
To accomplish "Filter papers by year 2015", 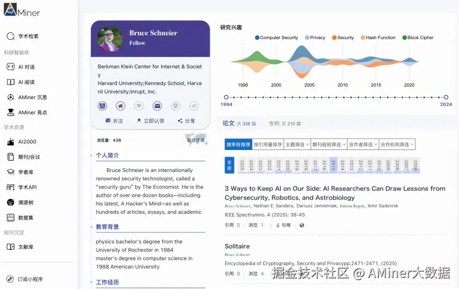I will [333, 165].
